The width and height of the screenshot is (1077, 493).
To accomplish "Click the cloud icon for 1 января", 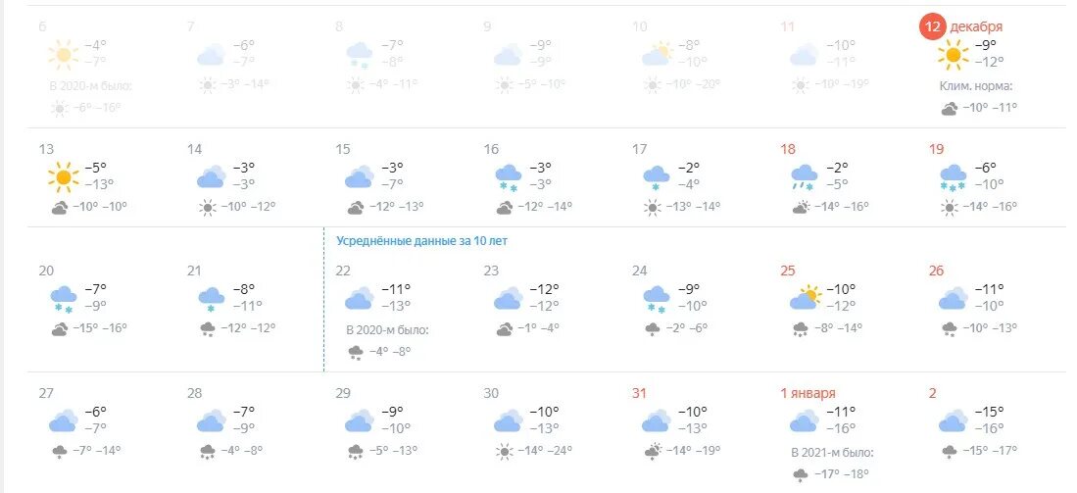I will tap(805, 420).
